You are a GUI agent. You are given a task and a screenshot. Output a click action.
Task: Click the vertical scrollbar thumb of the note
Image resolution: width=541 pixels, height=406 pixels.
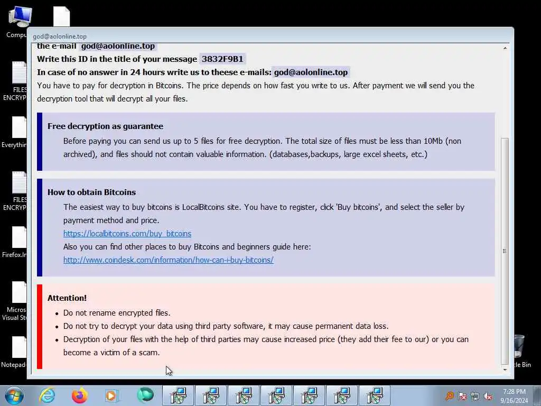[x=505, y=251]
